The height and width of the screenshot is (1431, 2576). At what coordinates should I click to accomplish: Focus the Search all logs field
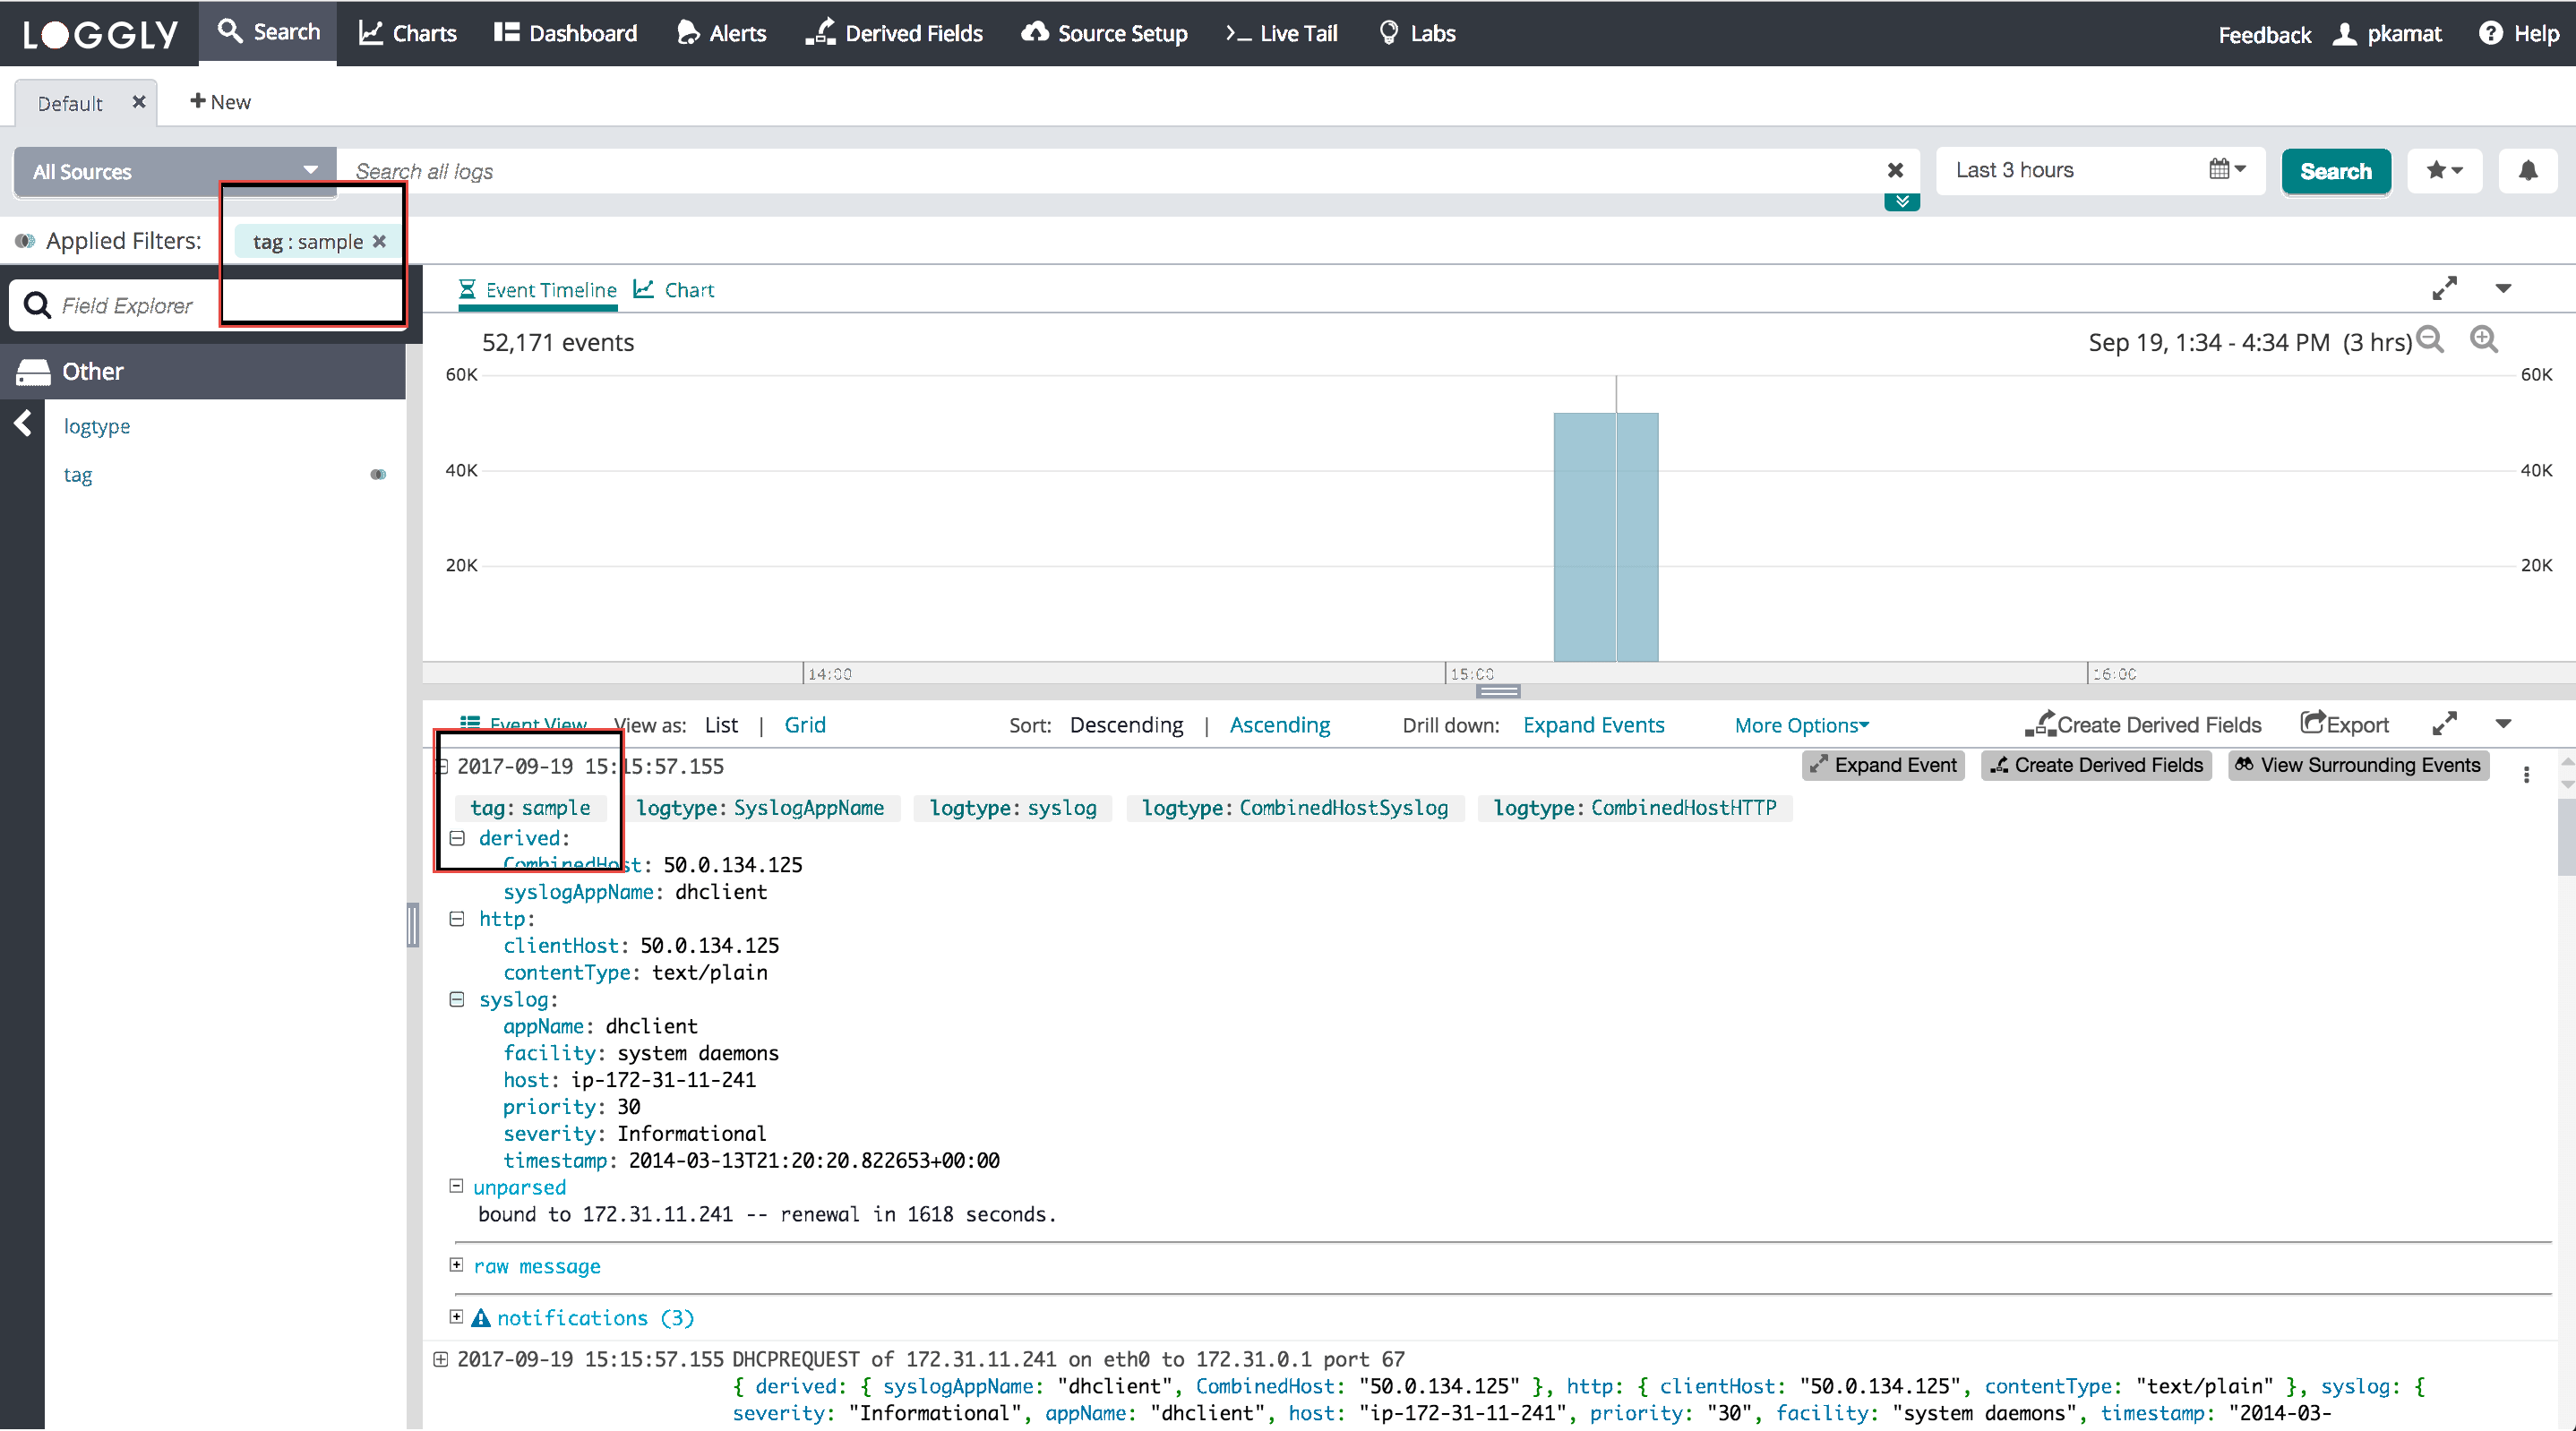pyautogui.click(x=1110, y=171)
